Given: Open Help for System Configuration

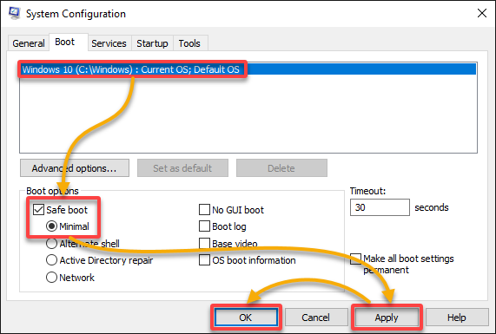Looking at the screenshot, I should coord(457,318).
